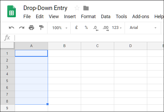
Task: Open the Data menu
Action: coord(105,17)
